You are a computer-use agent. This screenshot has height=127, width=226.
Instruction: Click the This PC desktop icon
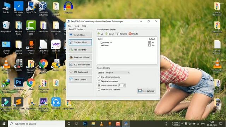point(6,8)
